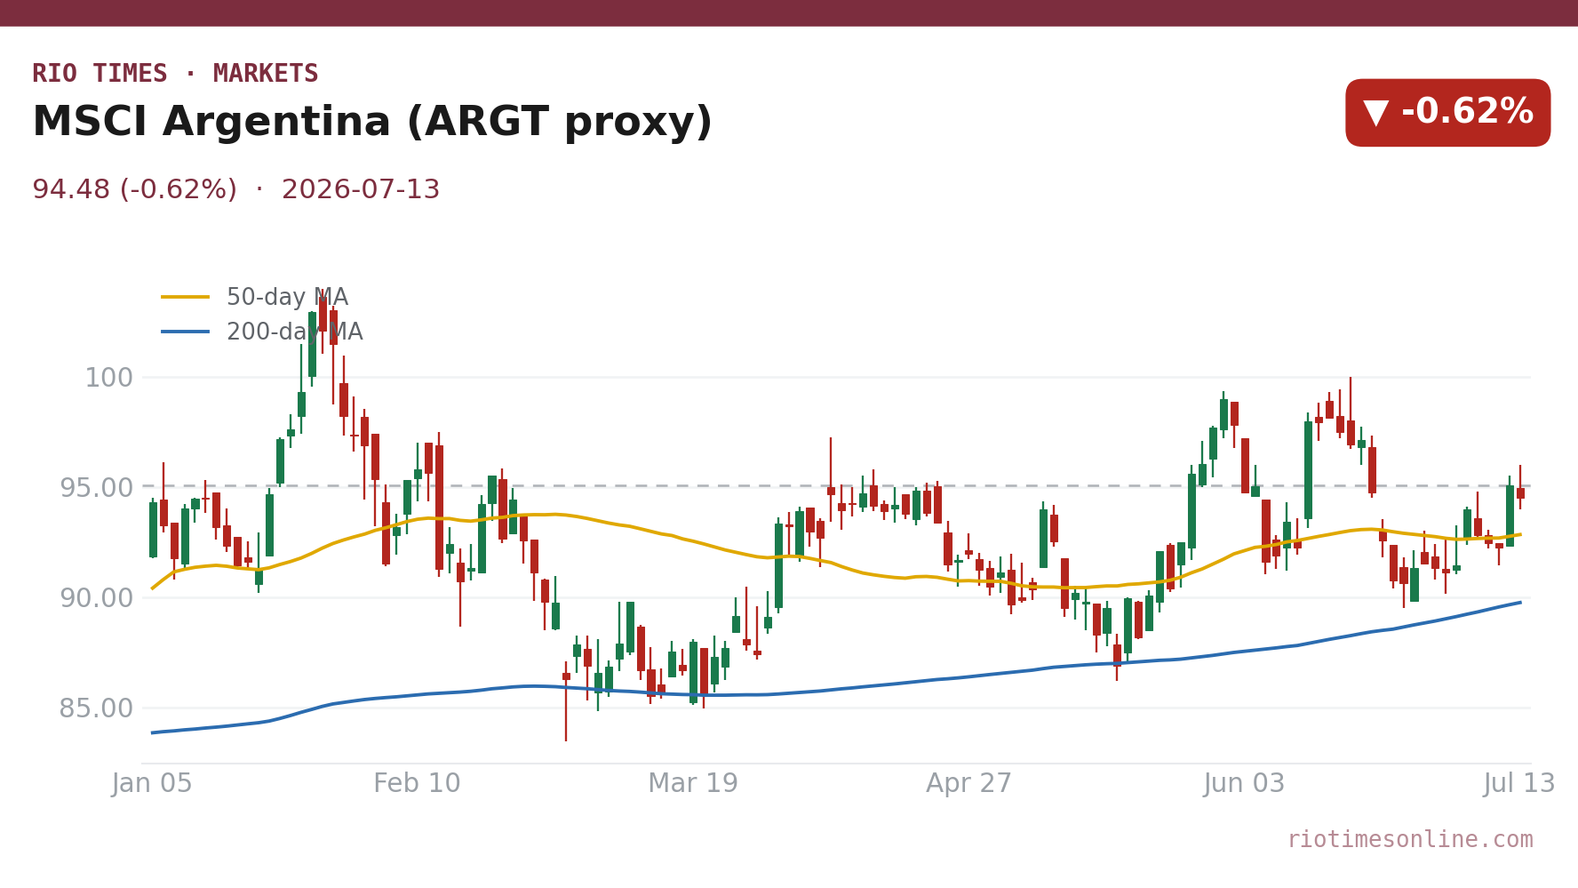
Task: Click the 50-day MA legend label
Action: click(x=287, y=298)
